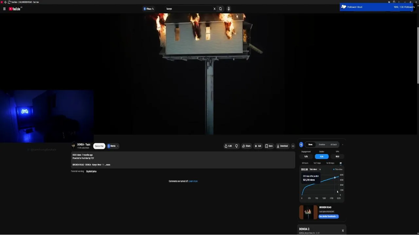Click the Explicit lyrics label
The width and height of the screenshot is (419, 235).
(x=91, y=171)
